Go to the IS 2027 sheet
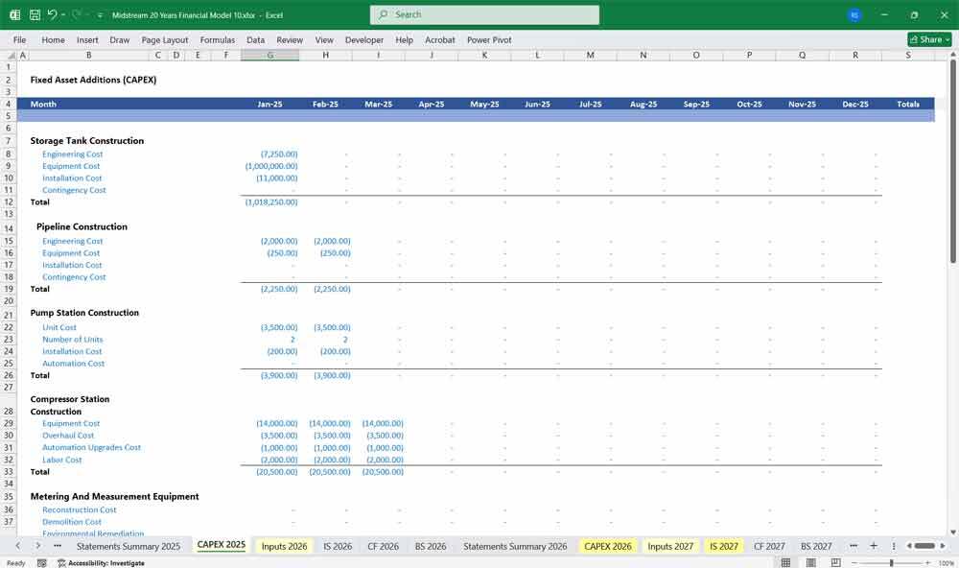The height and width of the screenshot is (568, 959). 723,546
